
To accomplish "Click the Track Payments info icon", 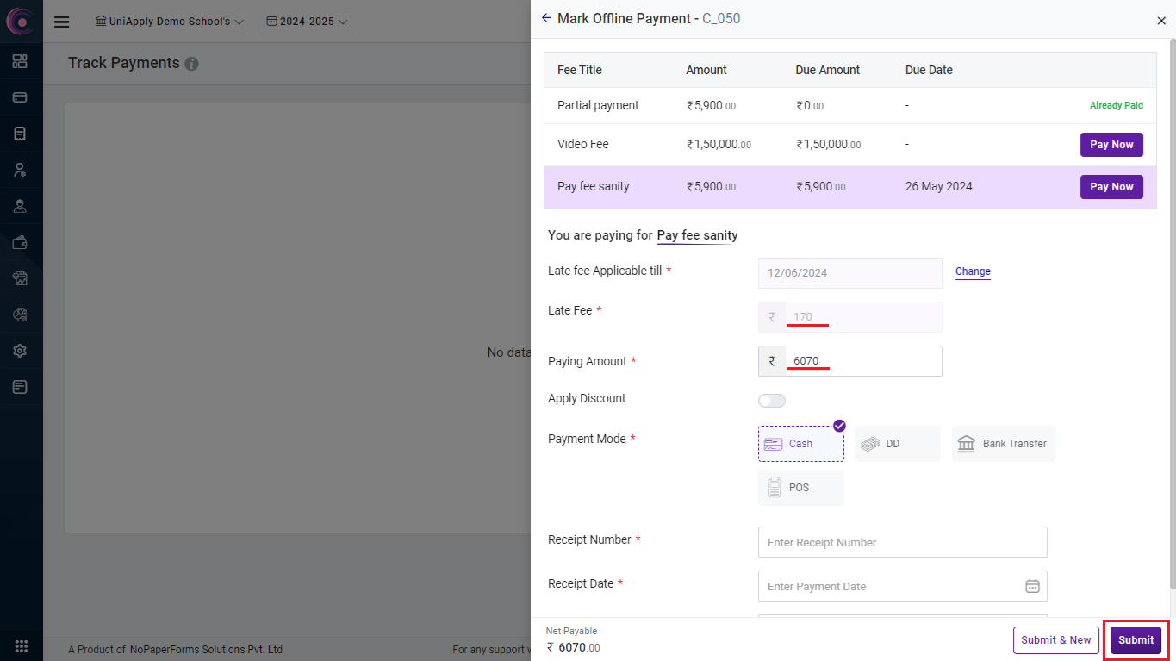I will 191,64.
